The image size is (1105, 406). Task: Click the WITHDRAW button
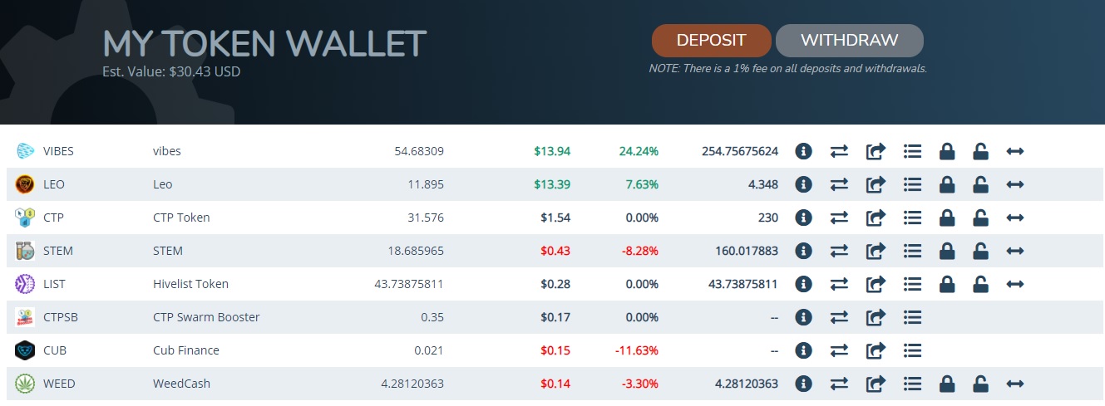[849, 40]
